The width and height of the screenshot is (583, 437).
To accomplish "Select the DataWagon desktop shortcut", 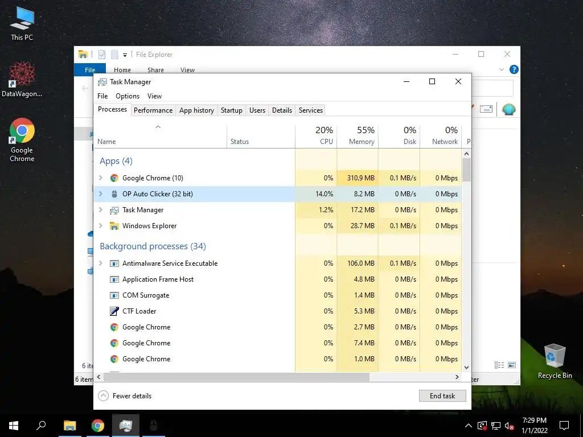I will tap(22, 79).
